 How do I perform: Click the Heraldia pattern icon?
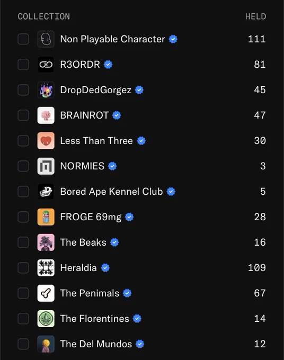click(46, 268)
